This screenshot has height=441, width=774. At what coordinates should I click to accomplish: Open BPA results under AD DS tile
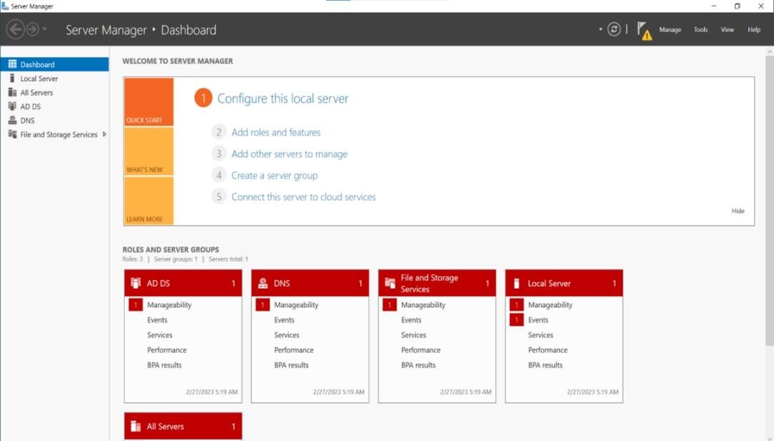coord(164,365)
